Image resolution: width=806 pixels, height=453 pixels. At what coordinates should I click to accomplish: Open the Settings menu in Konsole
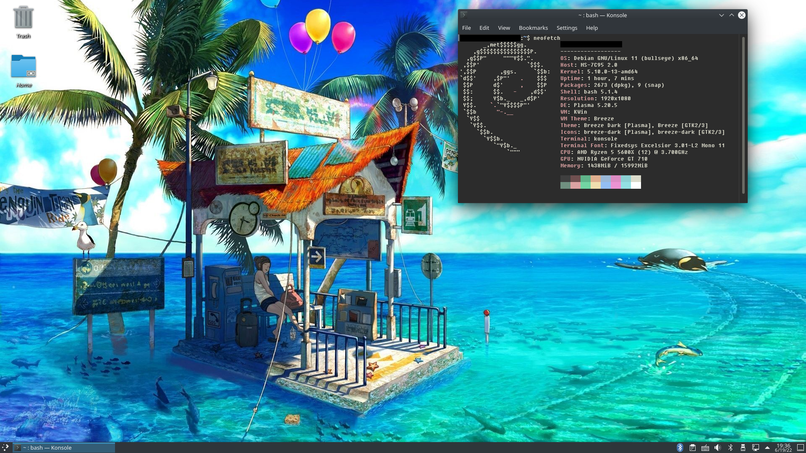[566, 28]
